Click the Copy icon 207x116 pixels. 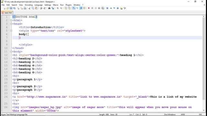(x=33, y=8)
